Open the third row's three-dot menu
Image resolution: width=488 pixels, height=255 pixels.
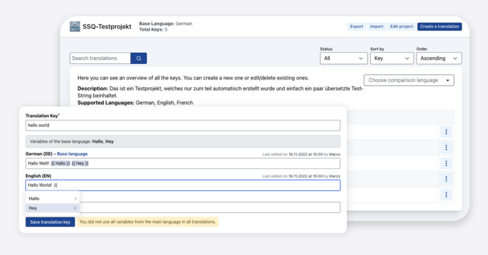[x=446, y=163]
